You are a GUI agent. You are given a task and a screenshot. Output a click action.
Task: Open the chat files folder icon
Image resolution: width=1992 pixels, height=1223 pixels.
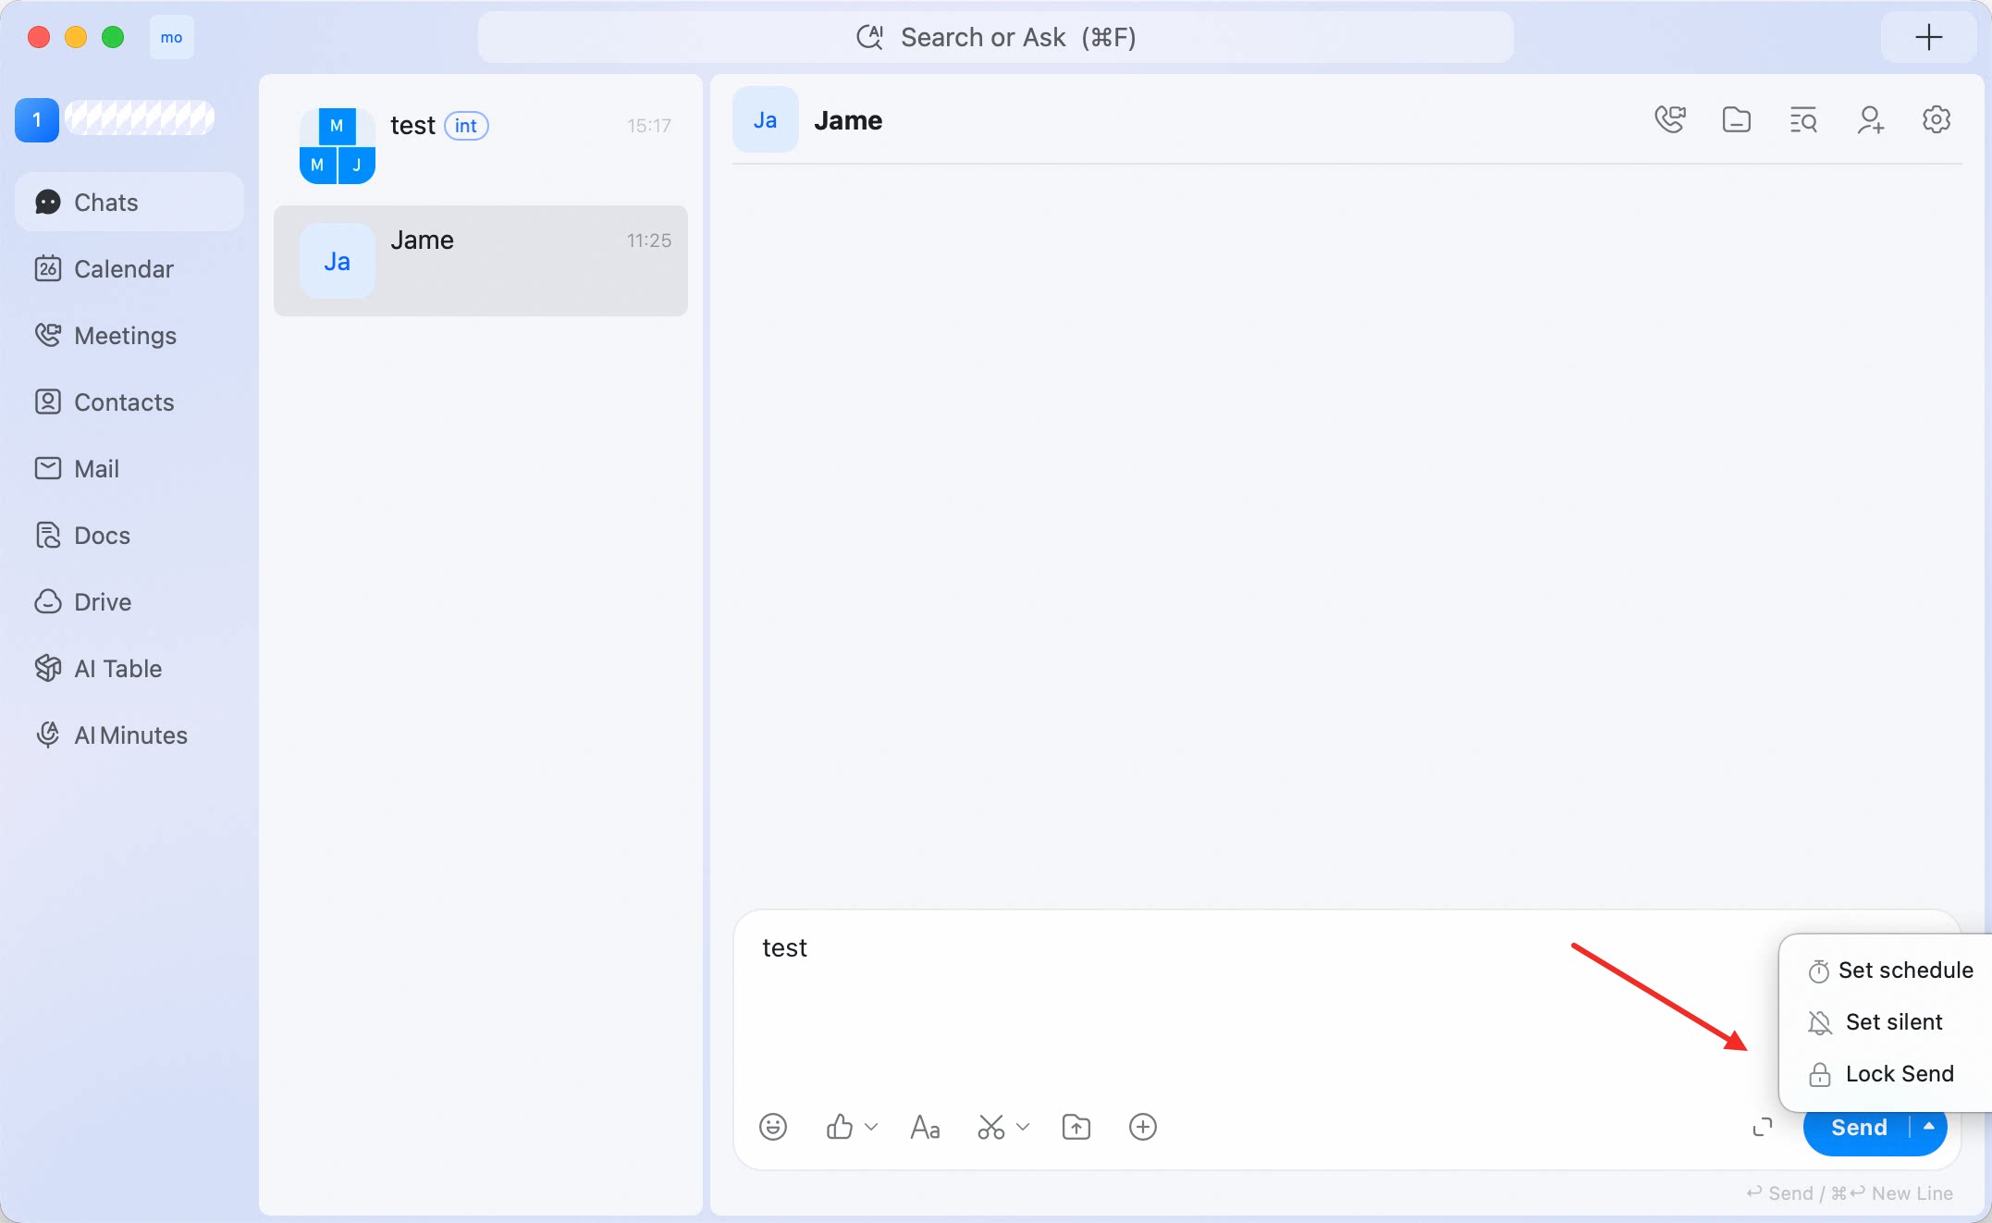(1737, 120)
